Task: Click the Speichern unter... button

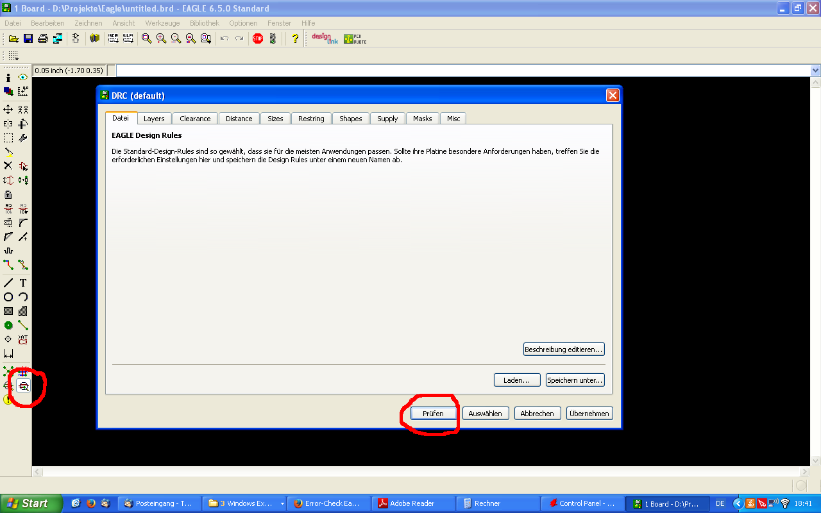Action: (x=575, y=380)
